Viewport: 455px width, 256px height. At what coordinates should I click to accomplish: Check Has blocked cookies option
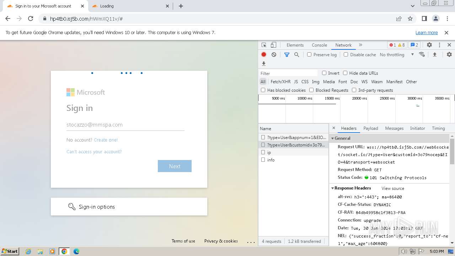263,90
